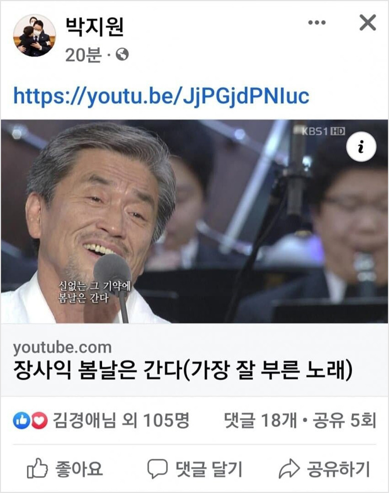Tap the red heart reaction icon
This screenshot has width=389, height=493.
click(40, 420)
